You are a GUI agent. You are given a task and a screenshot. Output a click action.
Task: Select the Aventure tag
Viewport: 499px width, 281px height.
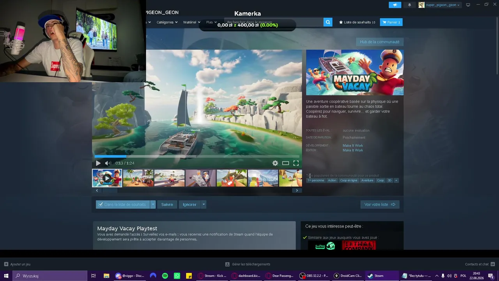367,180
